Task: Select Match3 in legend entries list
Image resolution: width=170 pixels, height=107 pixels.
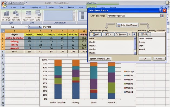Action: [x=112, y=46]
